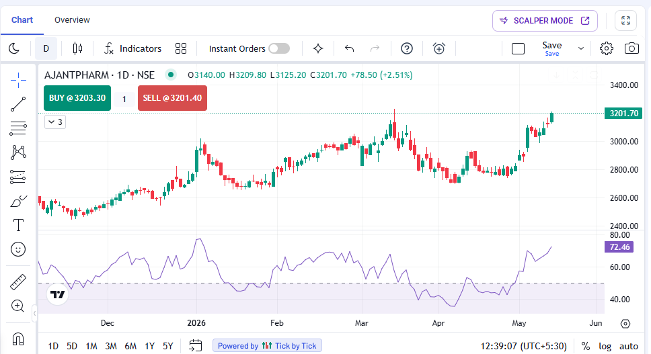Screen dimensions: 651x354
Task: Click RSI value label 72.46
Action: (x=619, y=247)
